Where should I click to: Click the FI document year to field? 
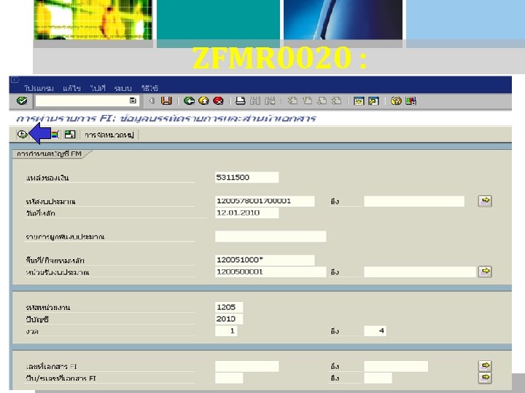[378, 378]
